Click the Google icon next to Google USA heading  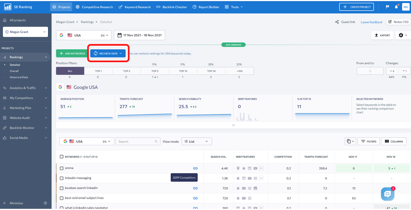pos(60,87)
